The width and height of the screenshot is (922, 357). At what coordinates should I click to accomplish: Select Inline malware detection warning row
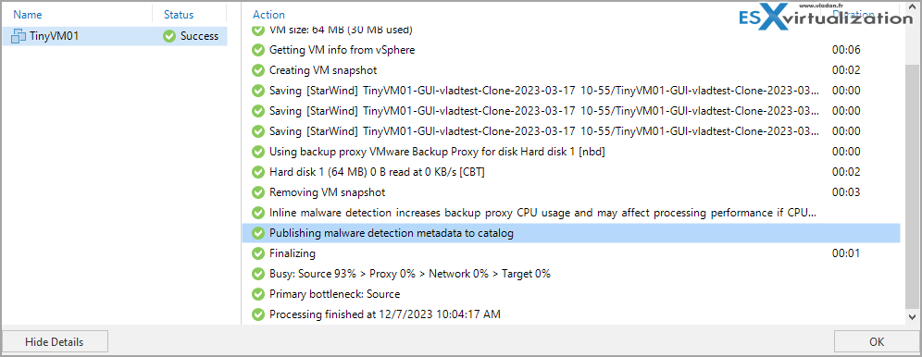(x=571, y=213)
